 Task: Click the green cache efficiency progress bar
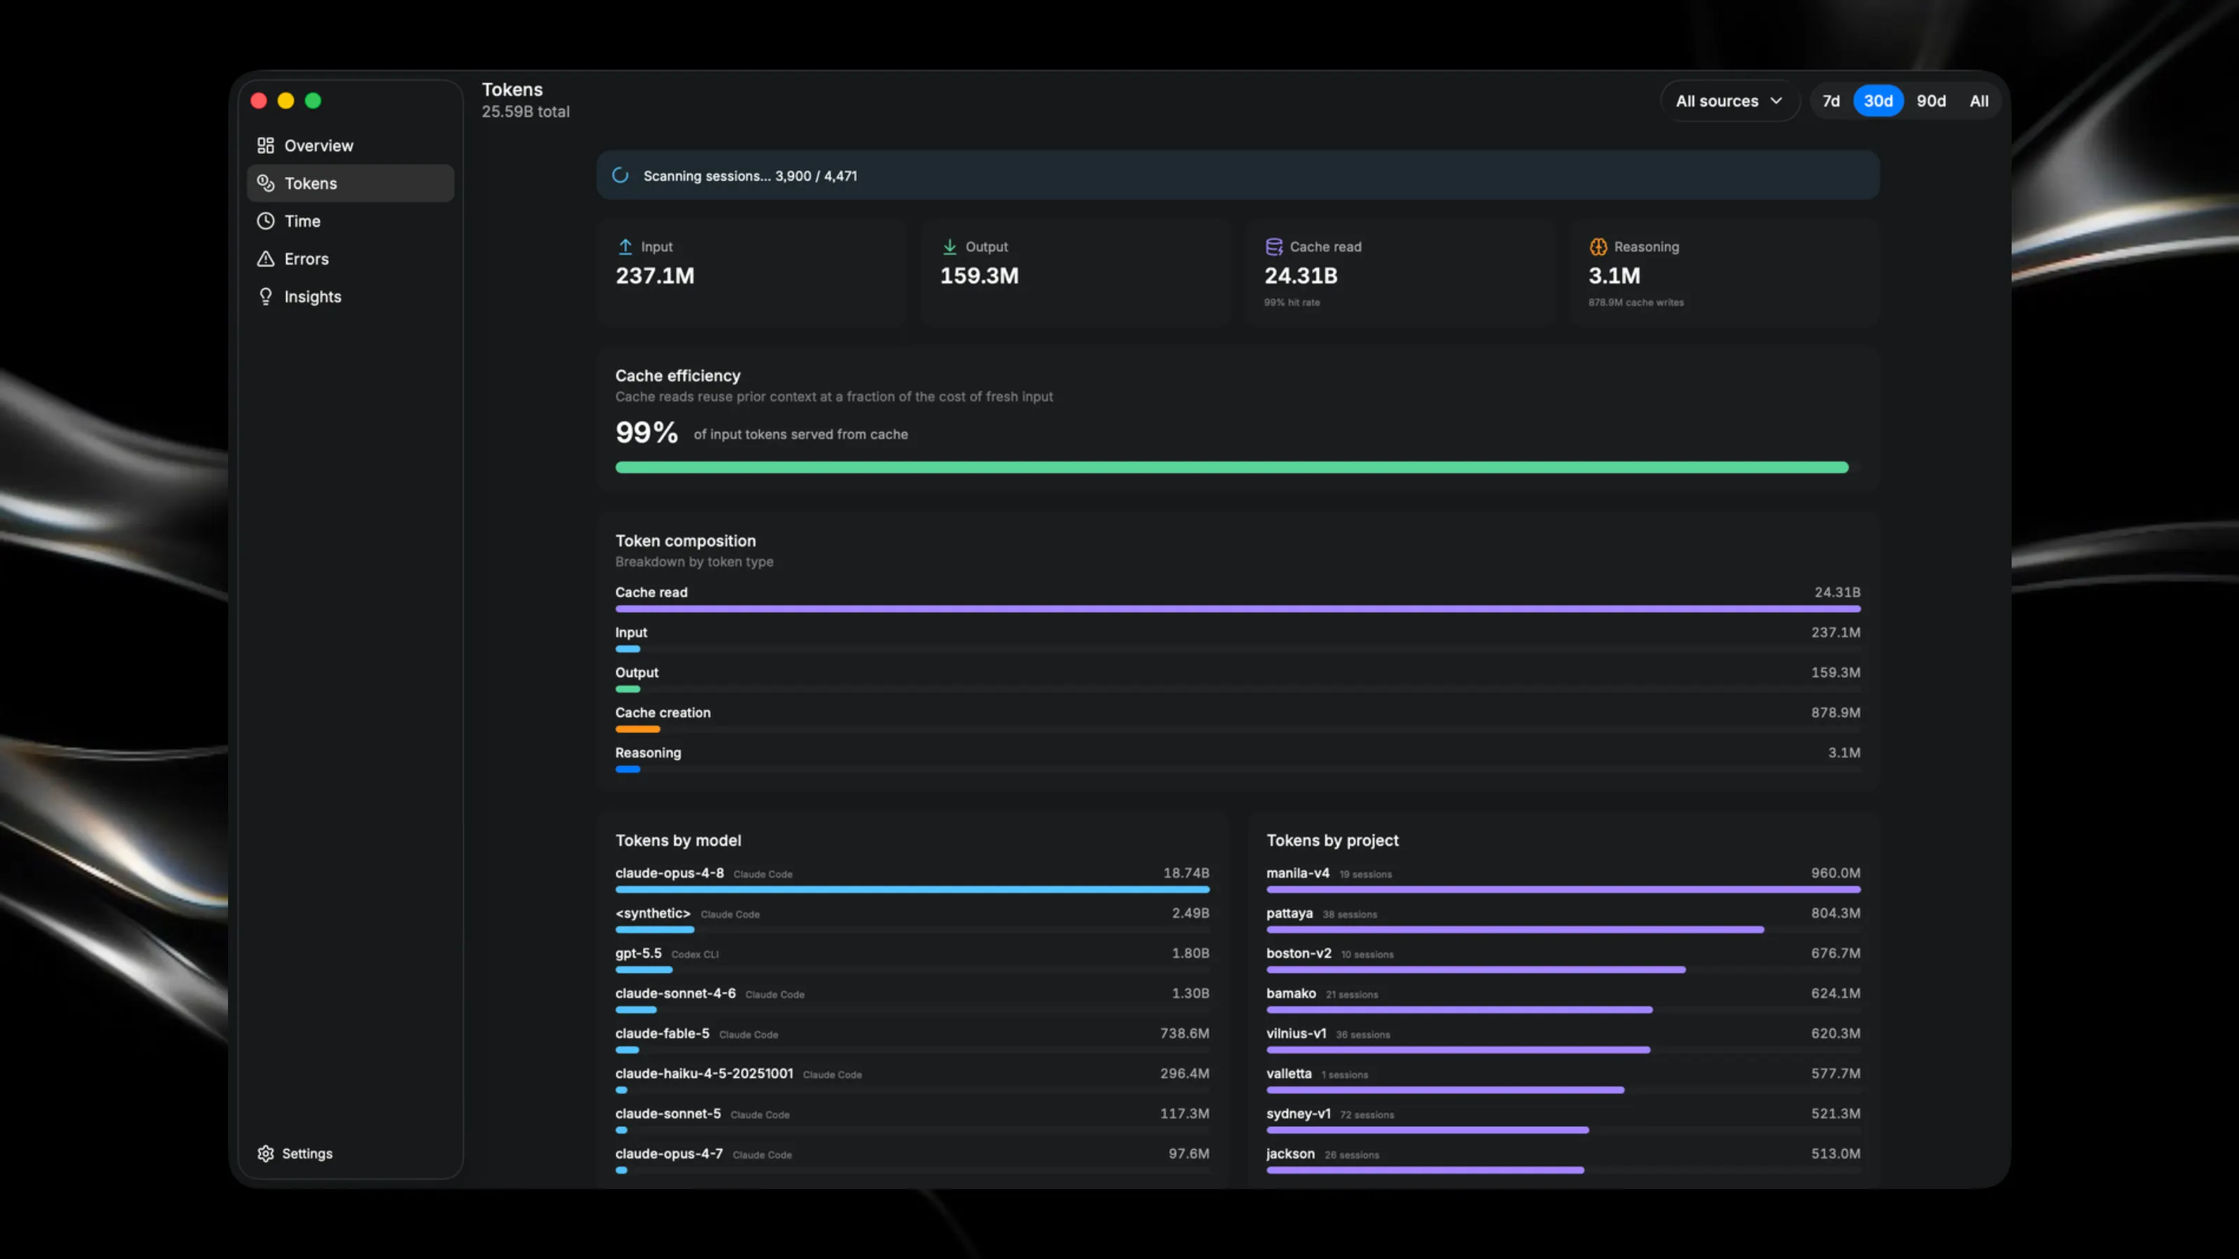click(1231, 467)
